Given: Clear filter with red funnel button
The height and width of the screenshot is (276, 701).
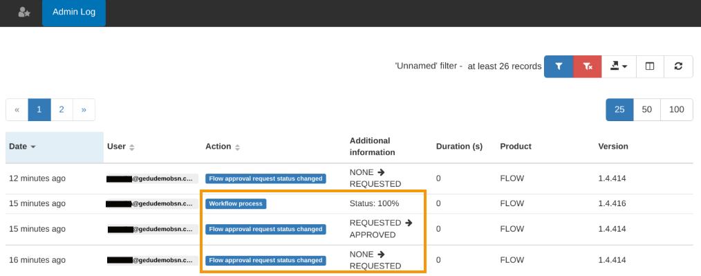Looking at the screenshot, I should pos(588,66).
